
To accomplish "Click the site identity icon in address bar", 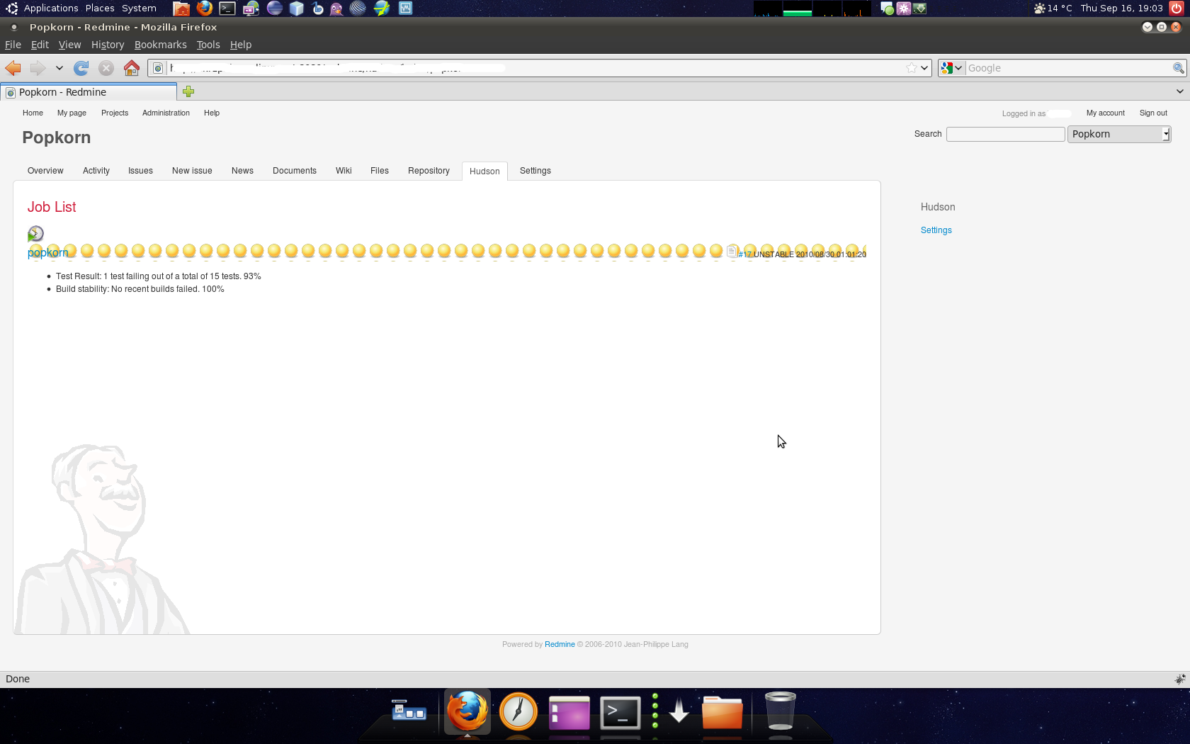I will [x=158, y=68].
